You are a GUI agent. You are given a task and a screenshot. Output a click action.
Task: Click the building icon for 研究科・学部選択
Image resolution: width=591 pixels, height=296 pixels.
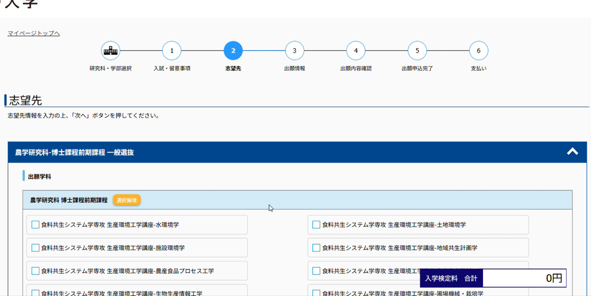coord(110,51)
